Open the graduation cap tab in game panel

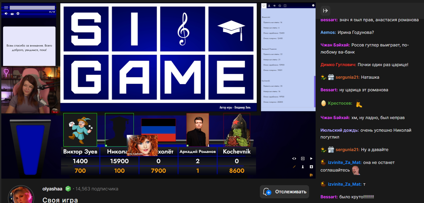(274, 6)
